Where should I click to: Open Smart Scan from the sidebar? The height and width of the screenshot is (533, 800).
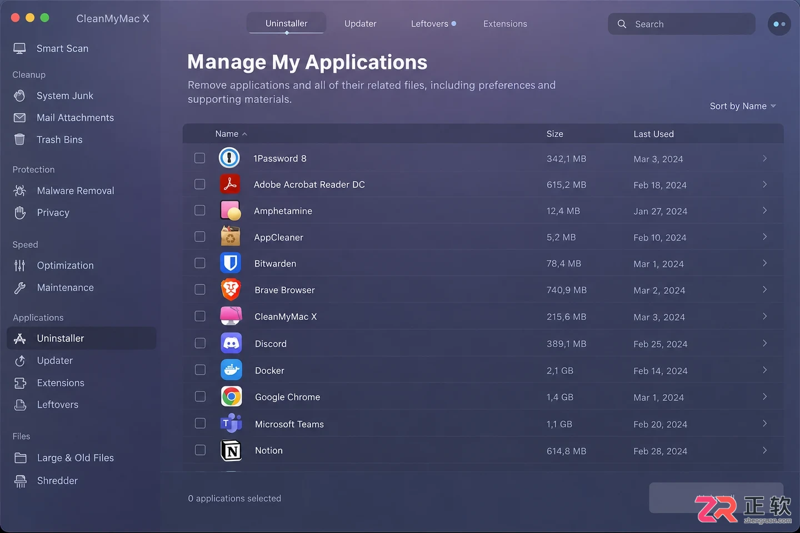pyautogui.click(x=62, y=48)
